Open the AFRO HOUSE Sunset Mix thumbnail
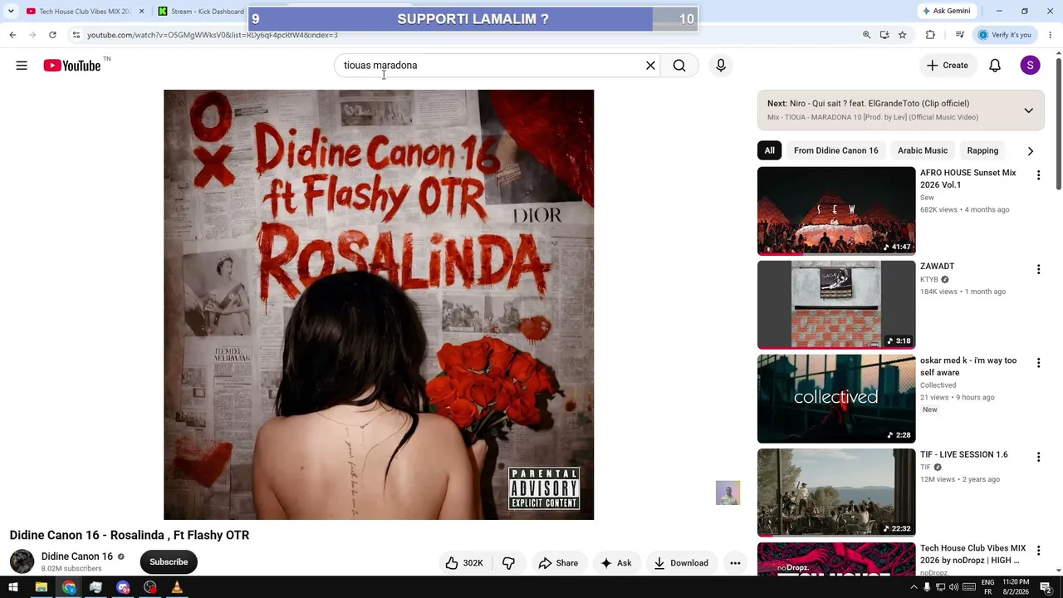The height and width of the screenshot is (598, 1063). click(x=836, y=211)
